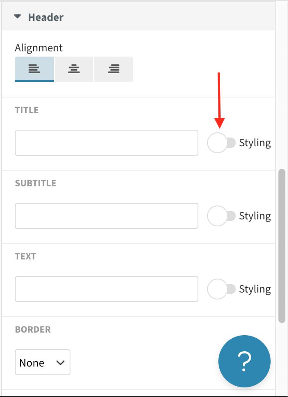Screen dimensions: 288x397
Task: Click the chevron in Border dropdown
Action: point(60,363)
